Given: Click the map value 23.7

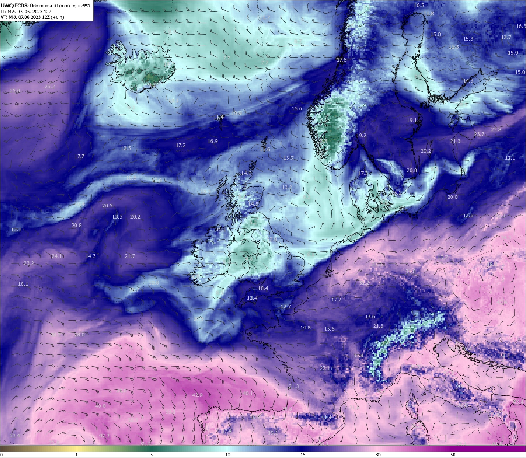Looking at the screenshot, I should pyautogui.click(x=479, y=134).
